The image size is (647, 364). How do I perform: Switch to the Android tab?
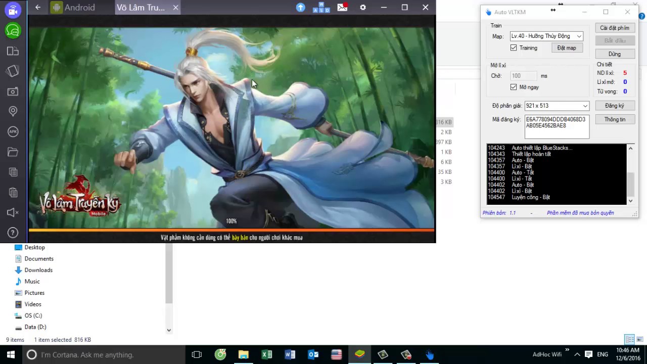coord(73,7)
